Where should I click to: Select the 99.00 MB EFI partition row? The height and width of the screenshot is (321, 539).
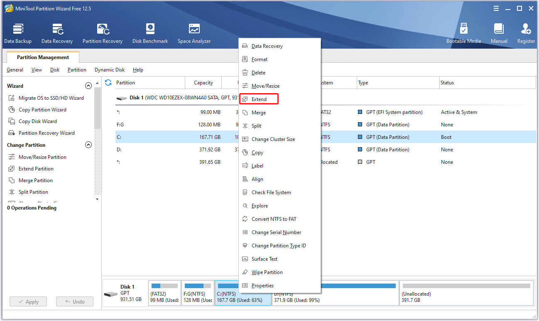point(326,112)
